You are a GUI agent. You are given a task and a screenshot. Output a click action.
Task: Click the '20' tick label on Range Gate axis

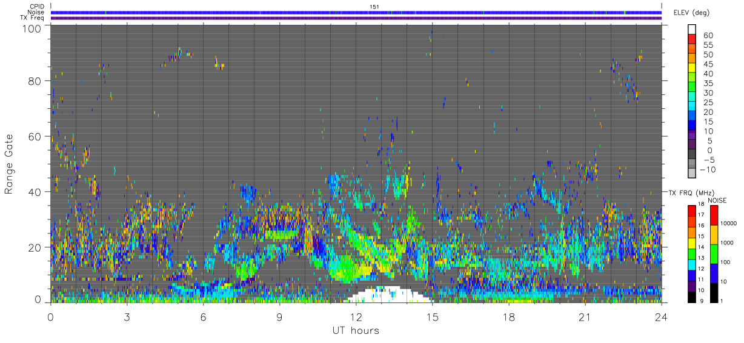coord(36,247)
